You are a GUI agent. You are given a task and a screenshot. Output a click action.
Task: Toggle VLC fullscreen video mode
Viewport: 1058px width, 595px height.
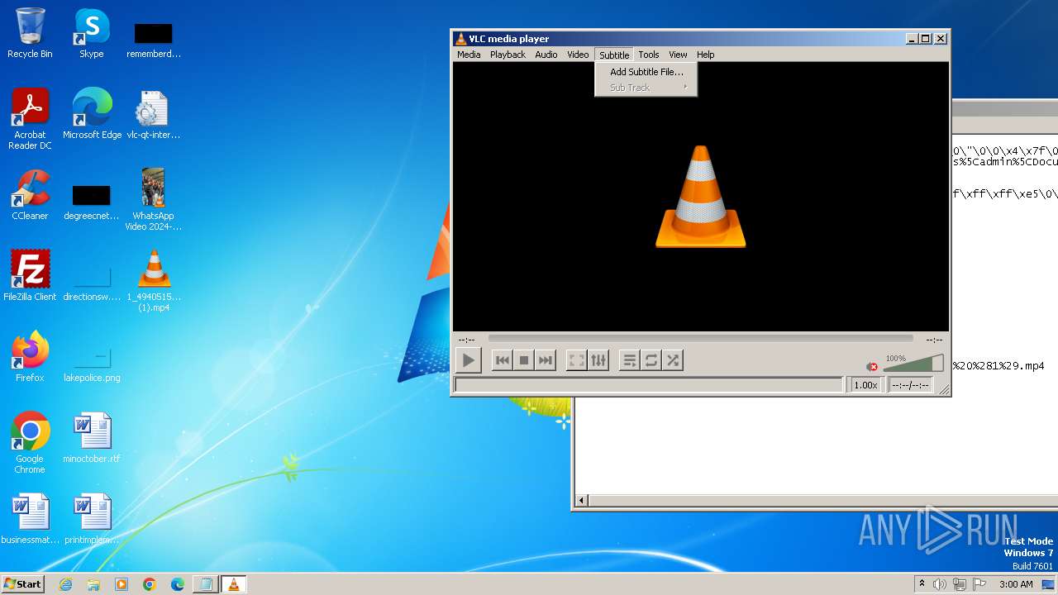[576, 360]
